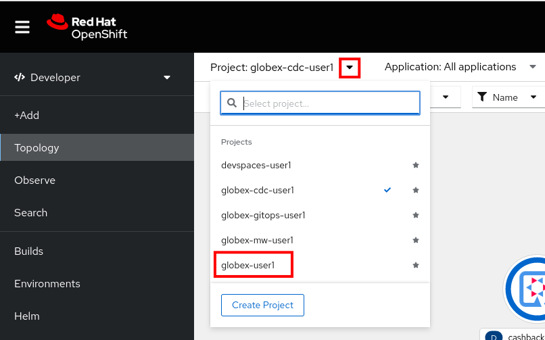
Task: Open the partially hidden filter dropdown arrow
Action: coord(446,97)
